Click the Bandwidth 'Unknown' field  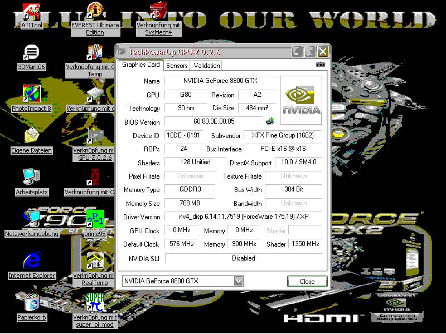(x=294, y=203)
